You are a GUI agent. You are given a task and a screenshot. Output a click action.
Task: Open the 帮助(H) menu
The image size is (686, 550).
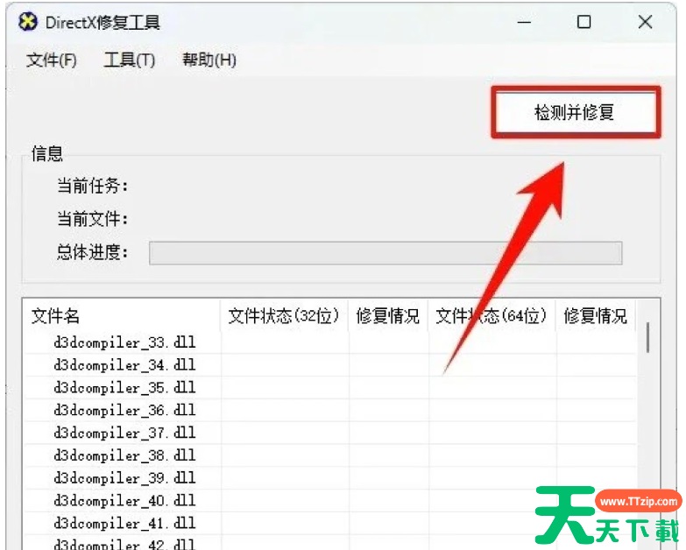tap(209, 60)
